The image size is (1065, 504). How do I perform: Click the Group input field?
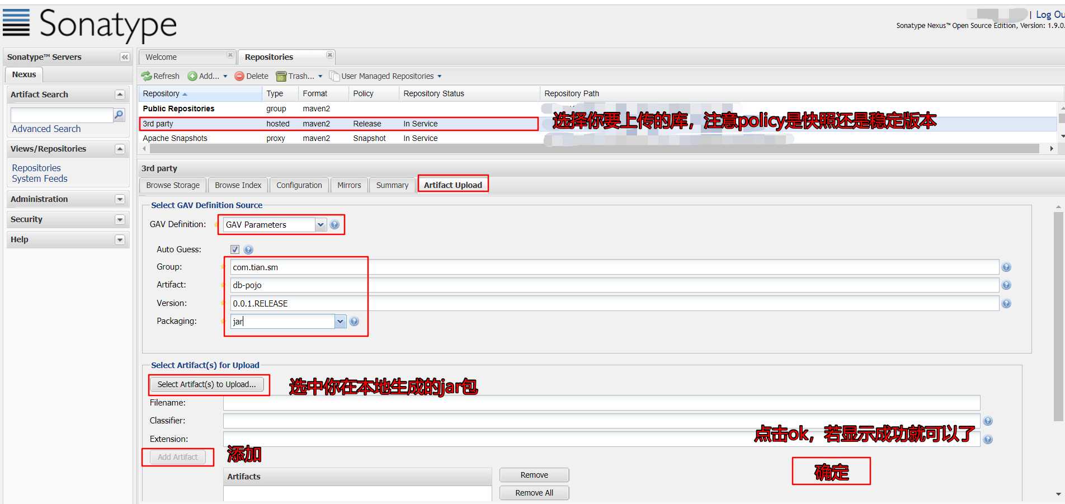614,267
